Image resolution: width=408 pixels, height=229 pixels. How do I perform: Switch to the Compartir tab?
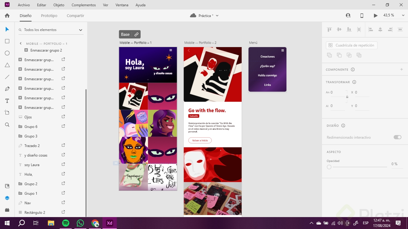pos(76,16)
